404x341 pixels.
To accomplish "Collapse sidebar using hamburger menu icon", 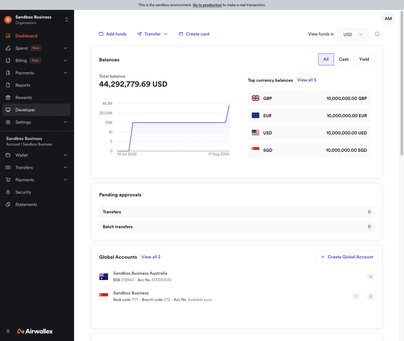I will (x=8, y=331).
